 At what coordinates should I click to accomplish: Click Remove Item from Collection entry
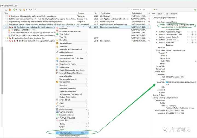(x=72, y=58)
